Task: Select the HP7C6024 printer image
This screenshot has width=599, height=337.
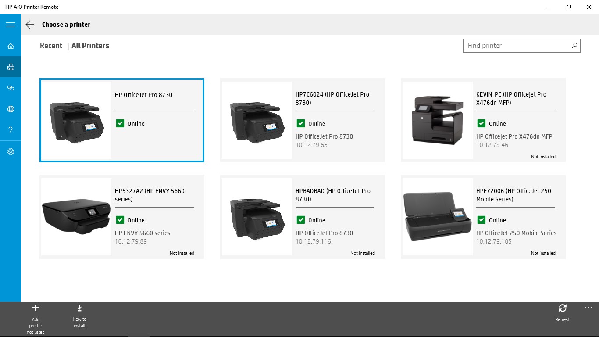Action: point(257,120)
